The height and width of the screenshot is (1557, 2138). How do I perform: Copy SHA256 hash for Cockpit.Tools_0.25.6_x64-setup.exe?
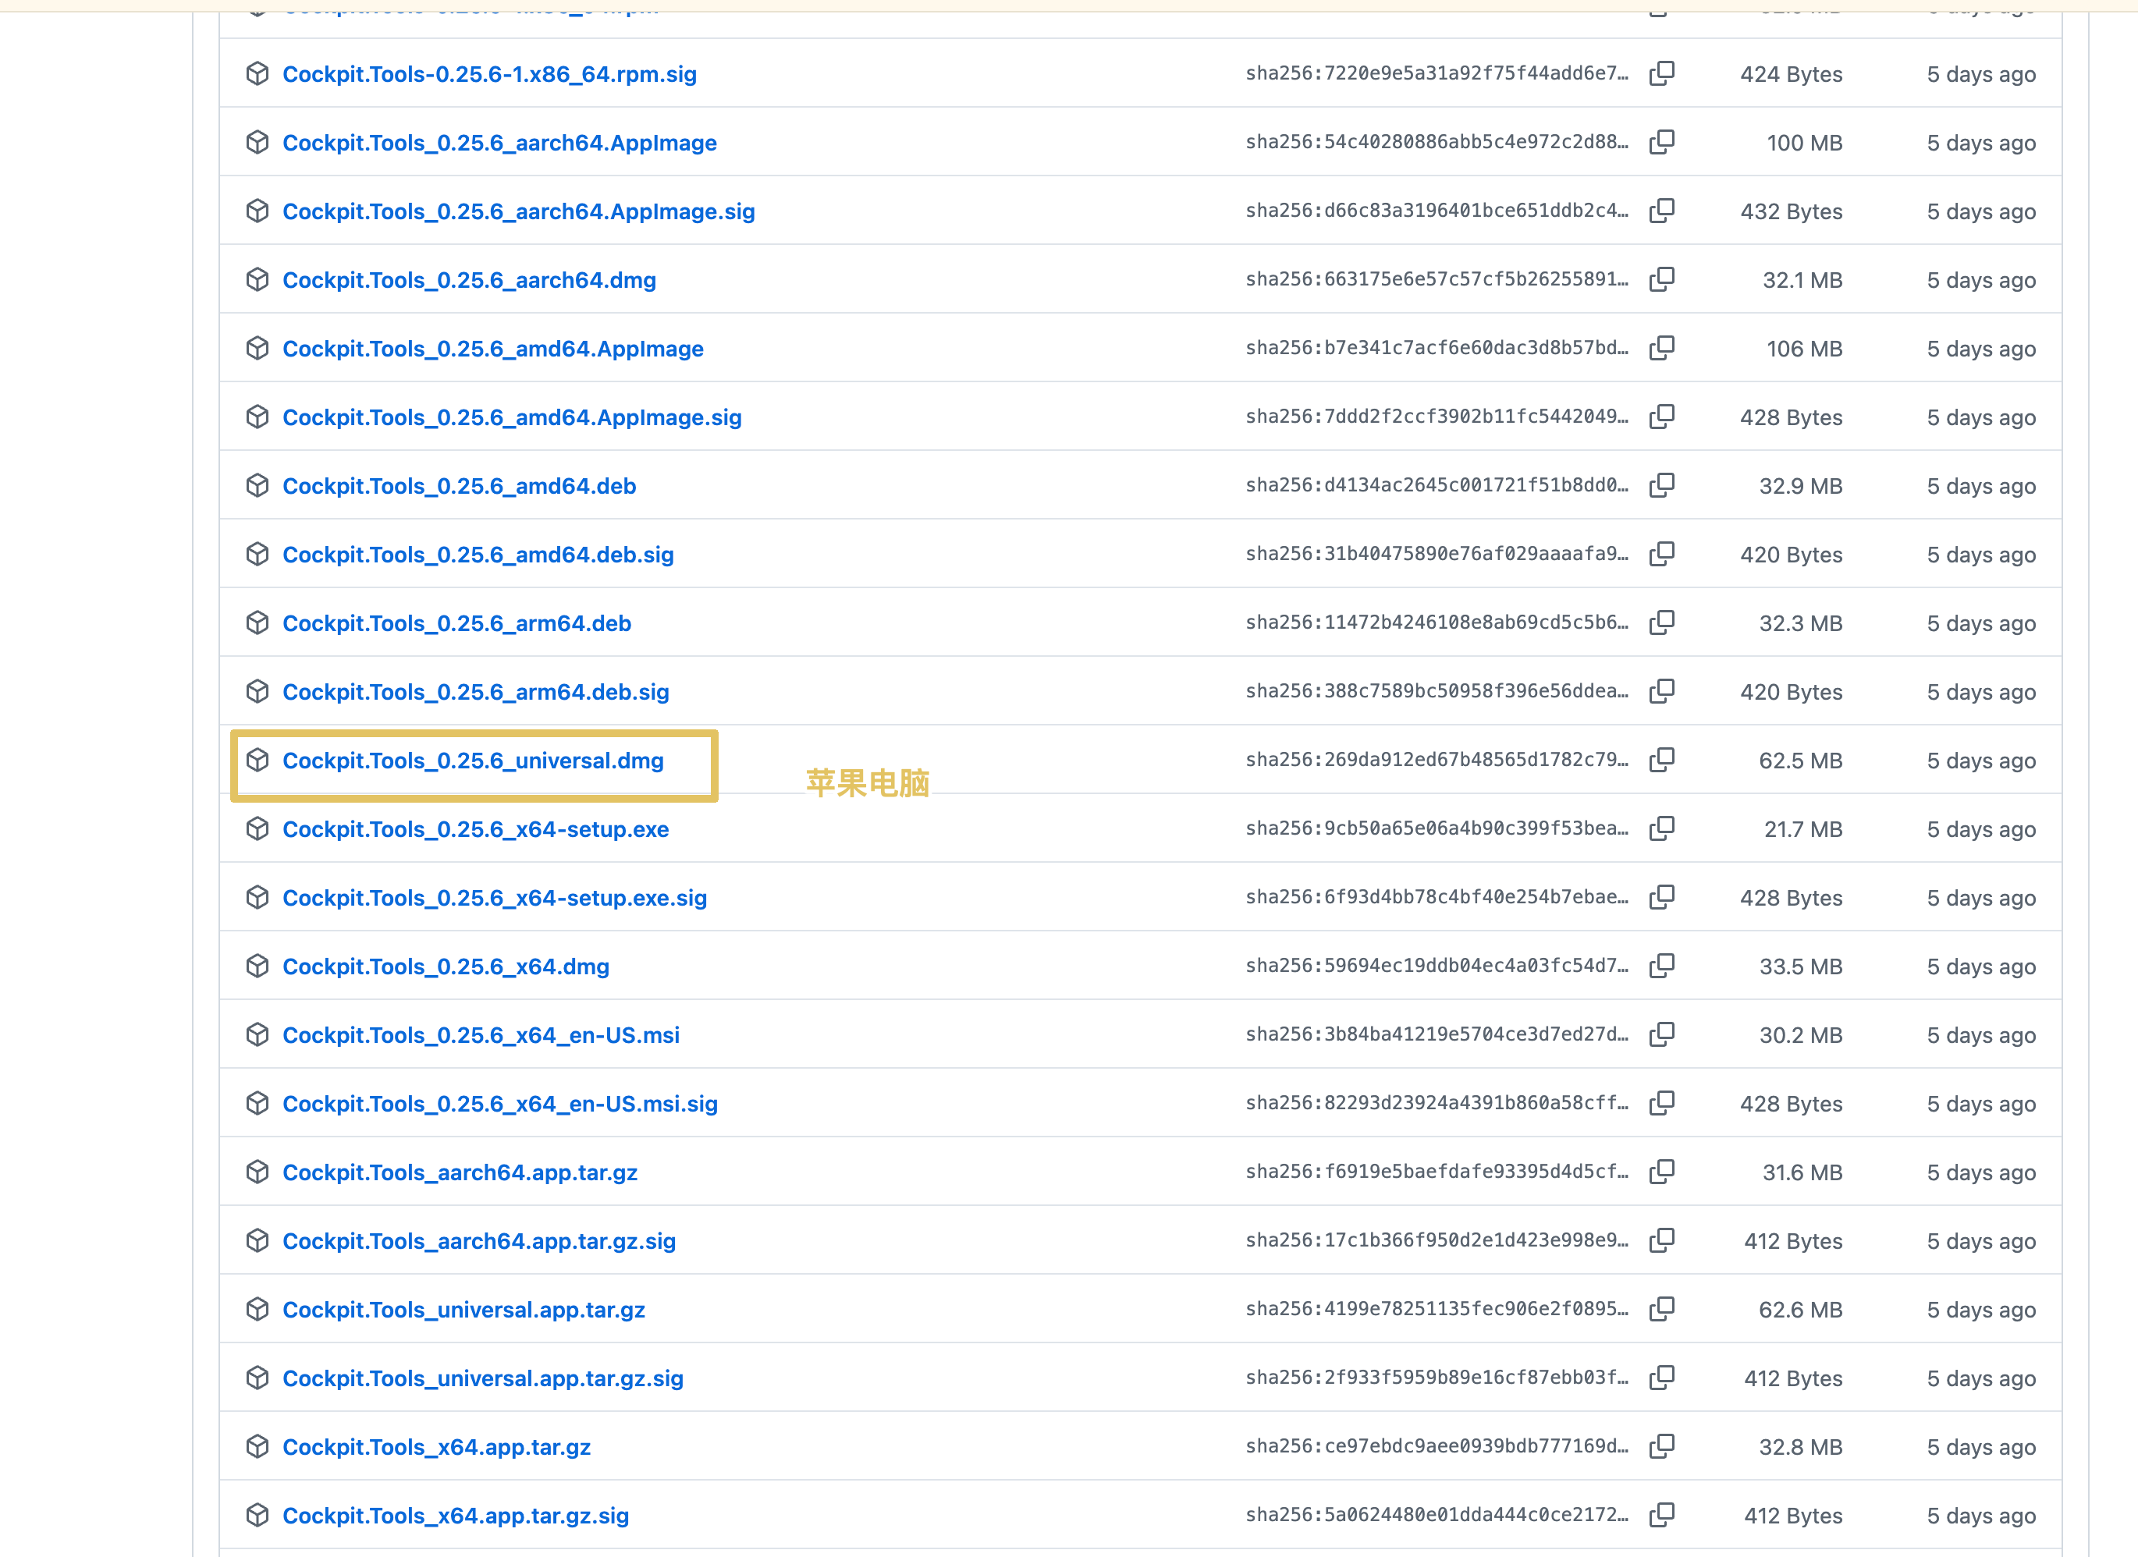[x=1662, y=828]
